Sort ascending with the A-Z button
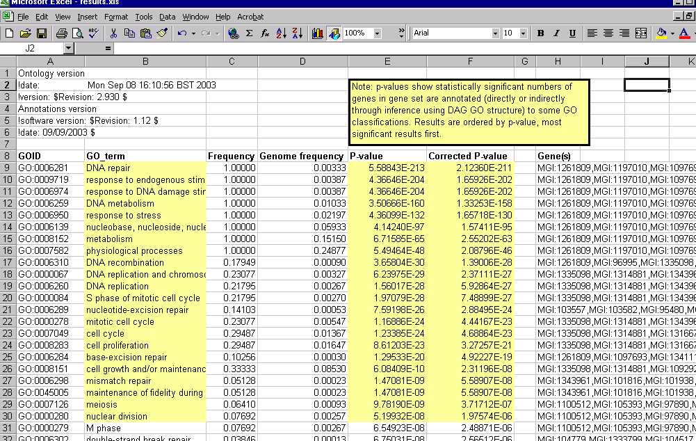The width and height of the screenshot is (696, 441). (282, 33)
